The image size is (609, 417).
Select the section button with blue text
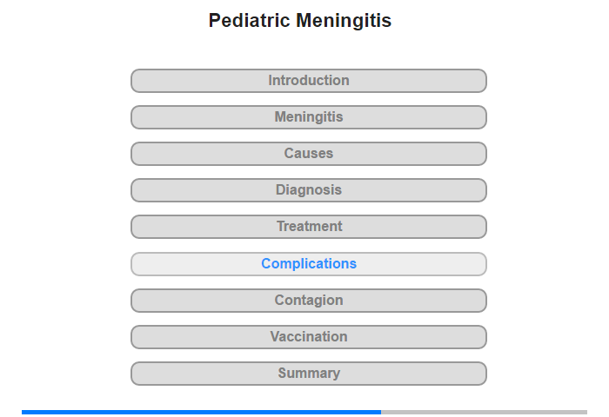click(x=309, y=264)
